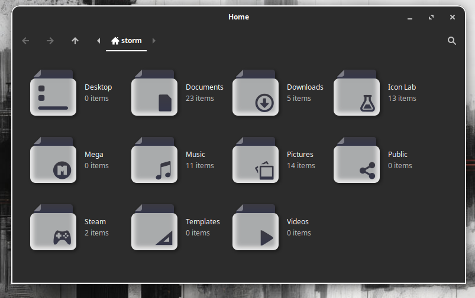This screenshot has width=475, height=298.
Task: Open the Icon Lab flask folder icon
Action: coord(357,93)
